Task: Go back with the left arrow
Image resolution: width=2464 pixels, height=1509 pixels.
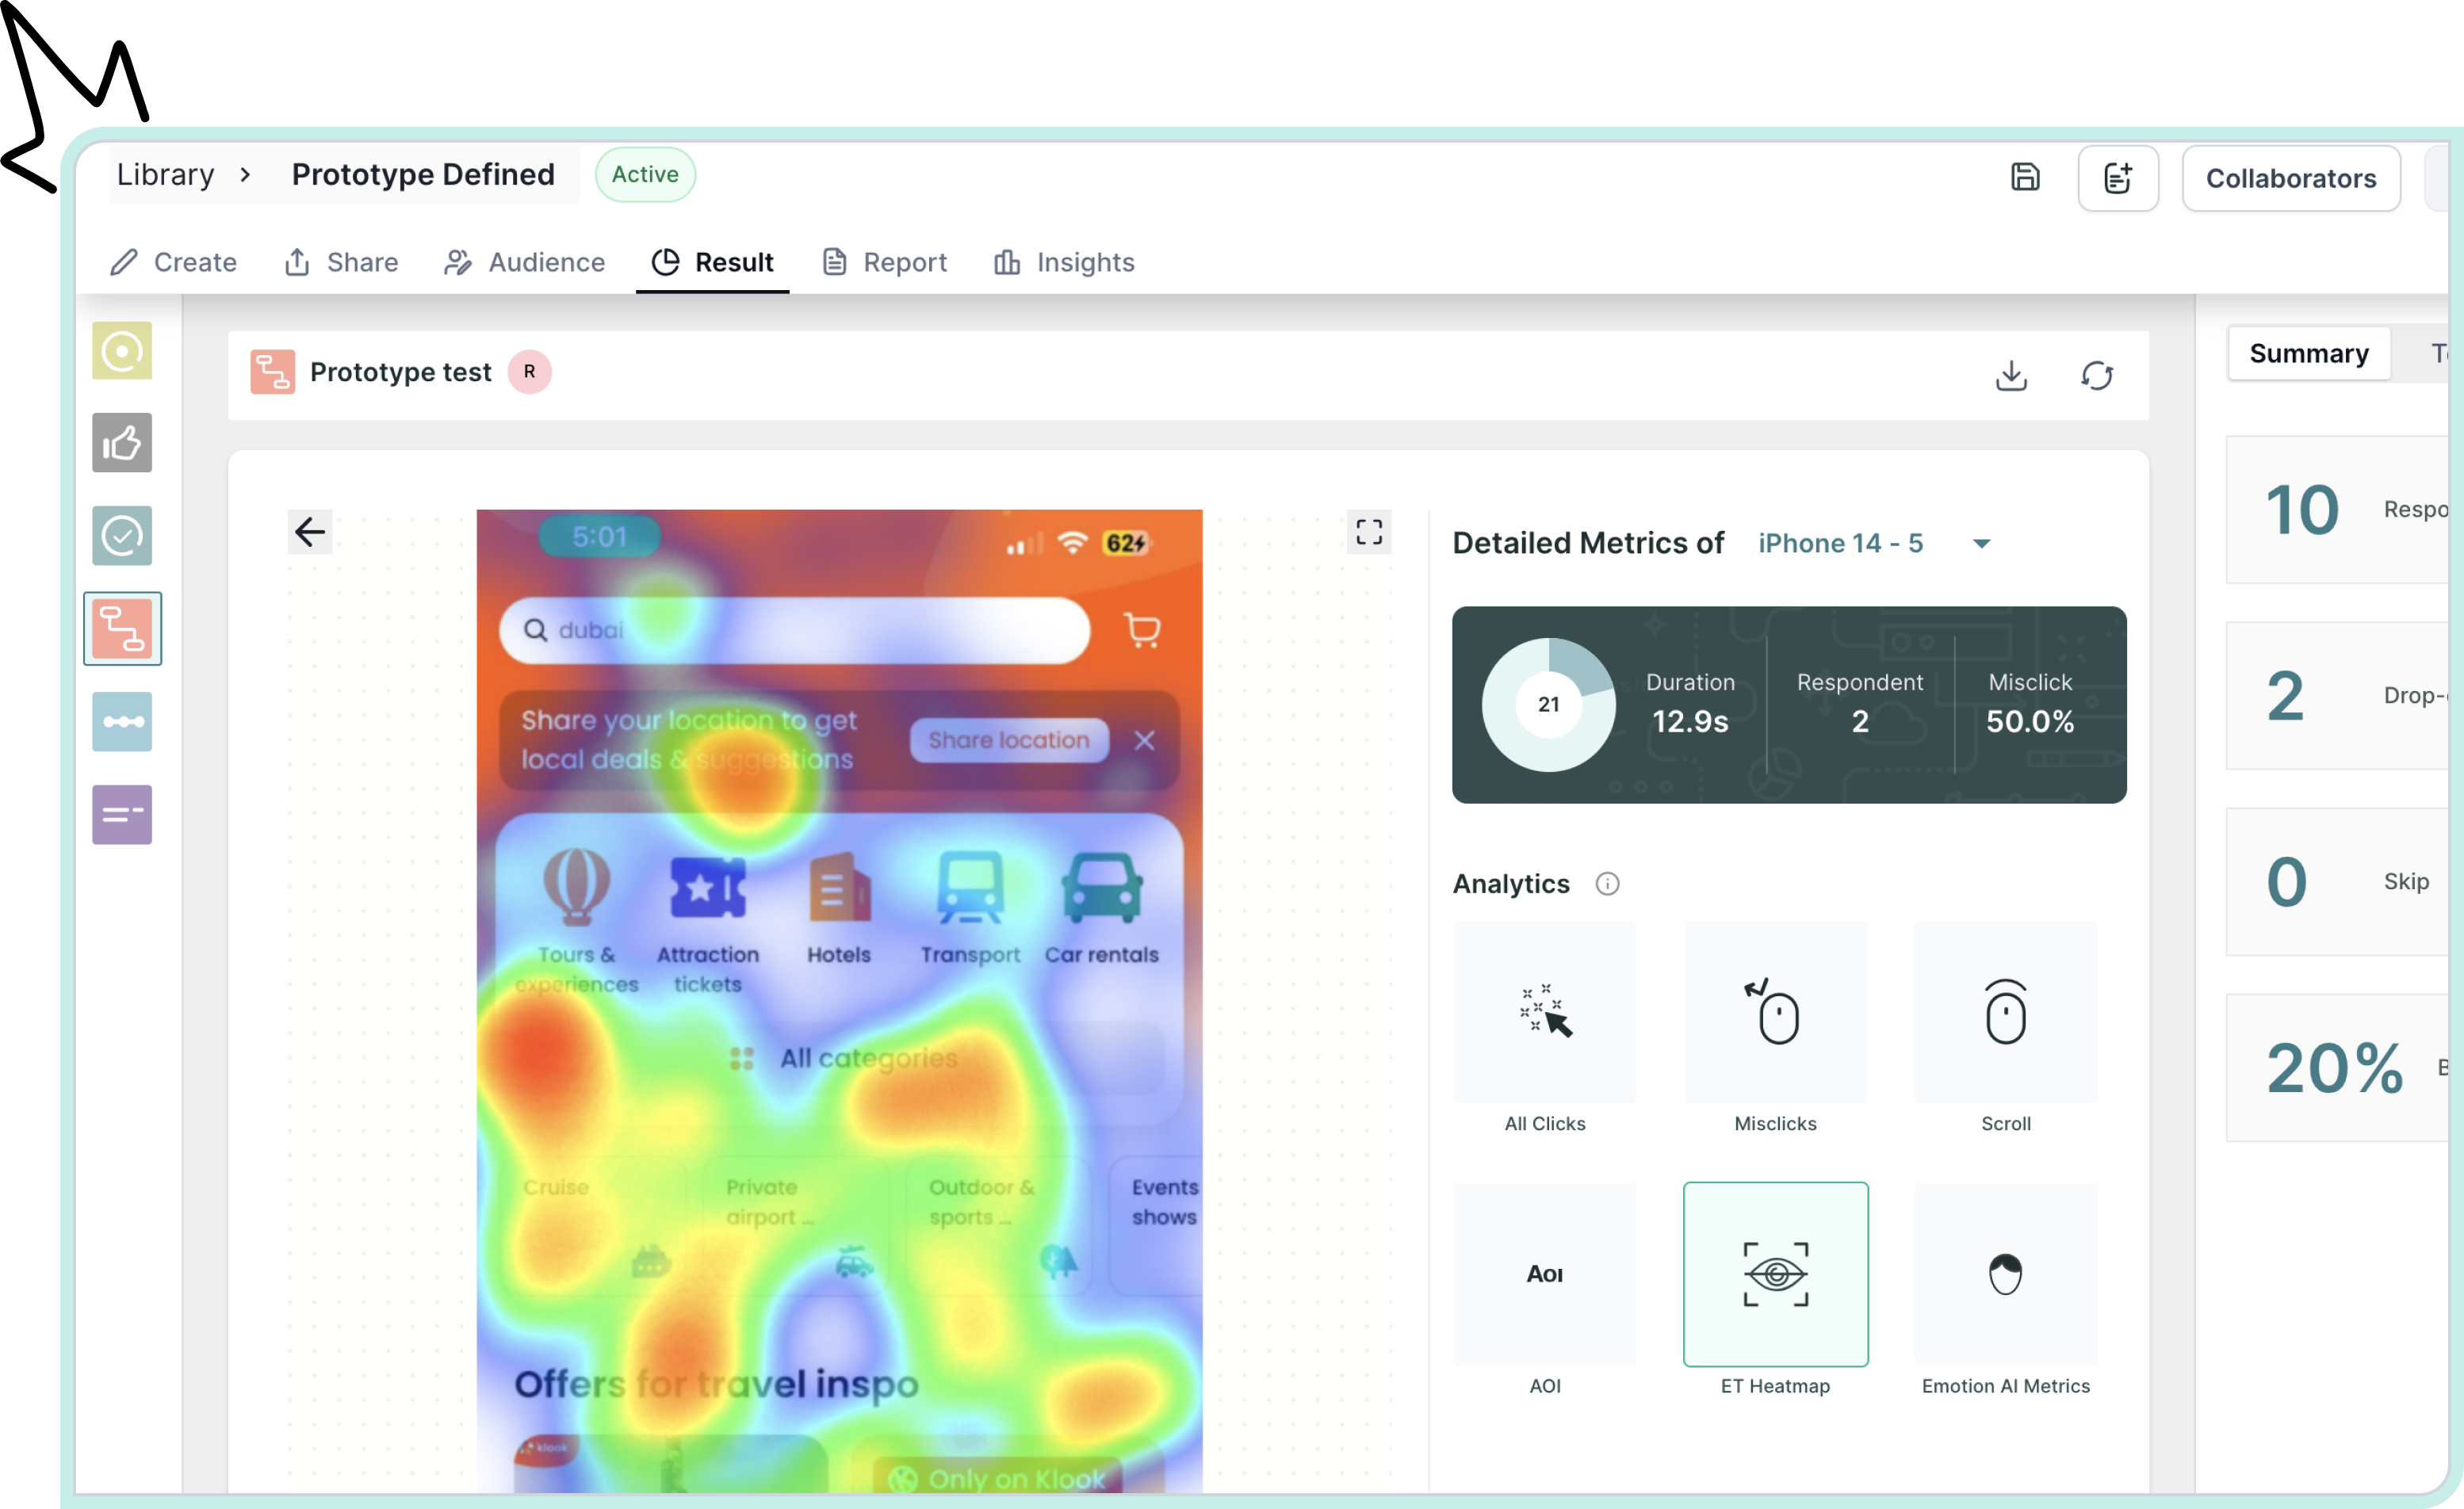Action: click(x=310, y=532)
